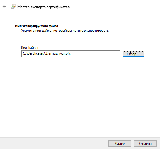Click the word 'сертификатов' in the window title
Image resolution: width=160 pixels, height=149 pixels.
coord(58,7)
